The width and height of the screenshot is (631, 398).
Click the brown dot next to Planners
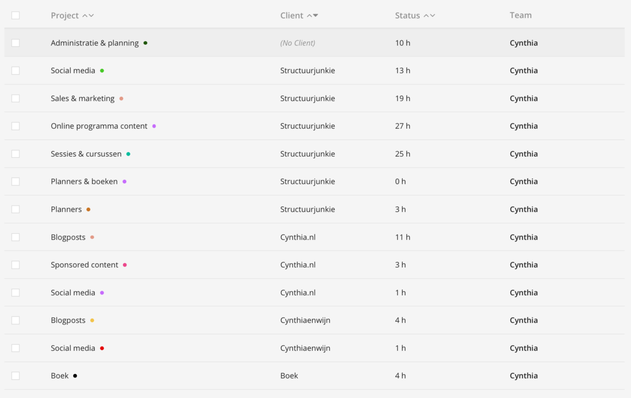coord(88,209)
